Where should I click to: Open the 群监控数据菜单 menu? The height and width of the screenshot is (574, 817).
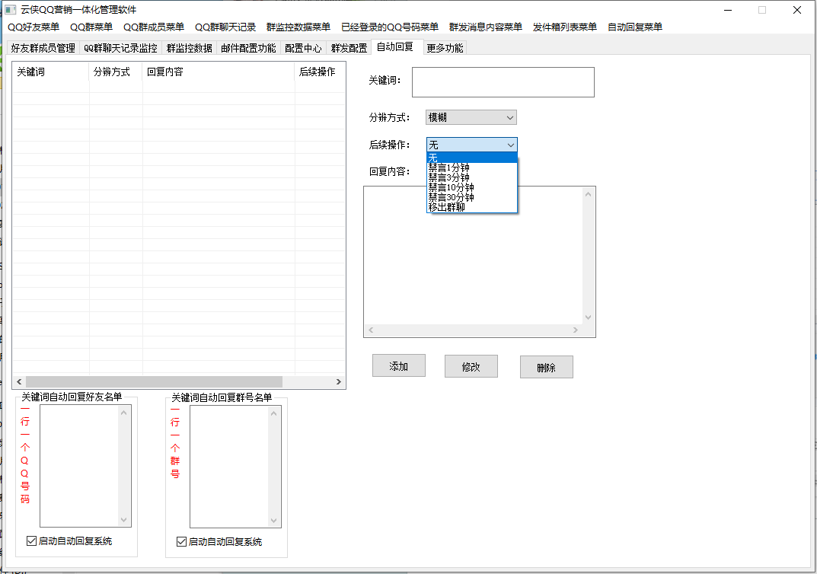[x=298, y=27]
